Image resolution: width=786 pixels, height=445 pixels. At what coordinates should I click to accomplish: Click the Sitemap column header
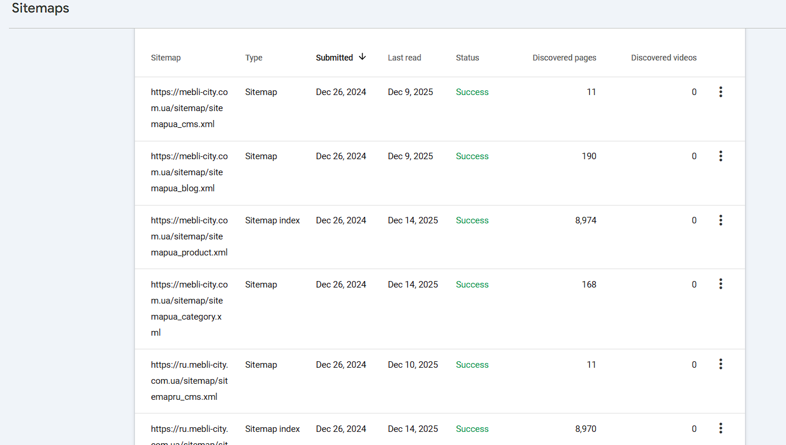click(166, 58)
